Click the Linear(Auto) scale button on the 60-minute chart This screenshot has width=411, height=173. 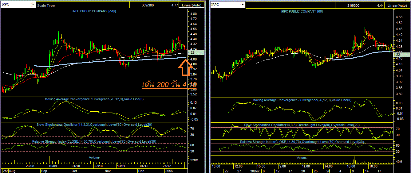pos(397,5)
